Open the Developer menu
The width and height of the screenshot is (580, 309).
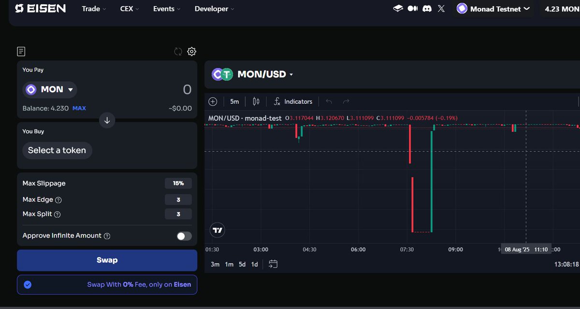(215, 9)
